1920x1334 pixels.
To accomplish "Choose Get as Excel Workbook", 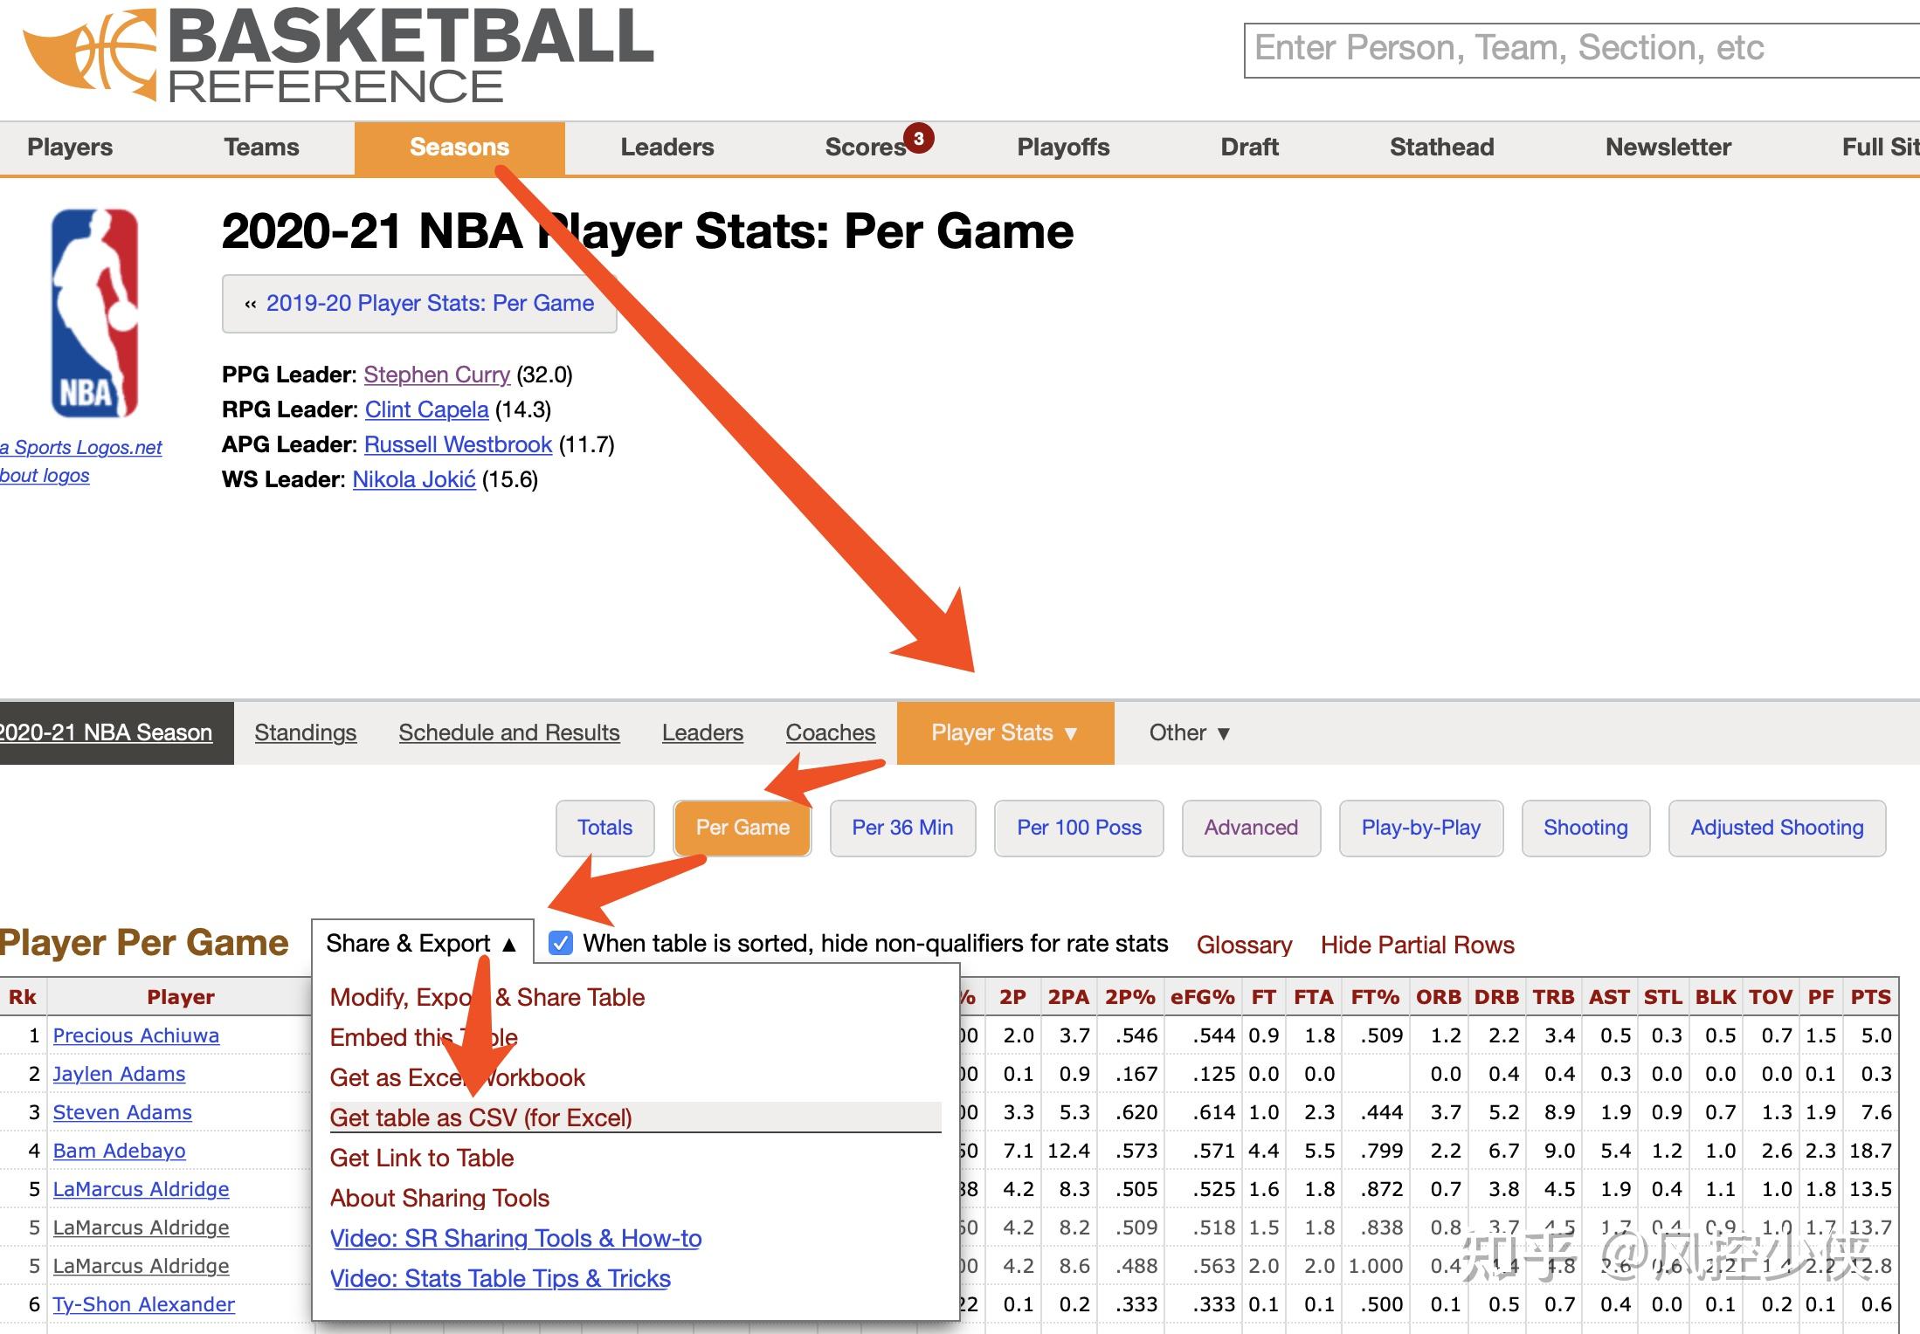I will [x=458, y=1077].
